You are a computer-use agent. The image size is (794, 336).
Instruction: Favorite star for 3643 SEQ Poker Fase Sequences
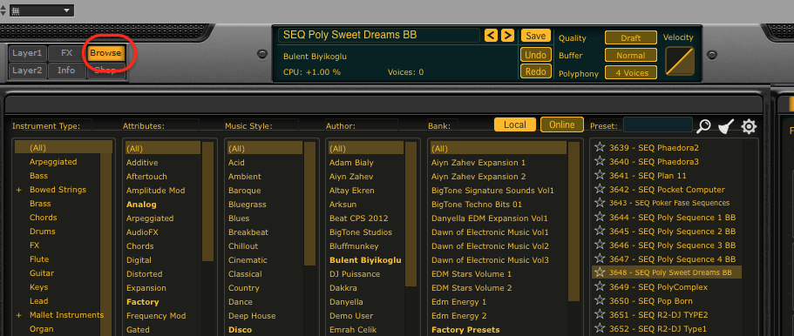[x=600, y=203]
